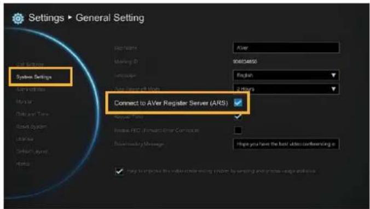This screenshot has height=209, width=370.
Task: Open the dropdown showing 2 Hours
Action: pos(286,89)
